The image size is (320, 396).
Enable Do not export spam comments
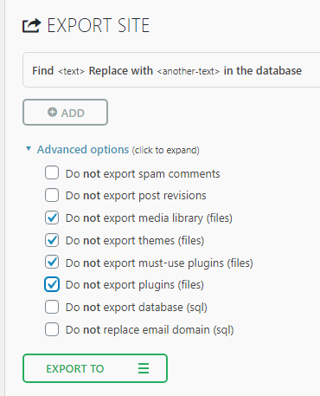pyautogui.click(x=52, y=172)
